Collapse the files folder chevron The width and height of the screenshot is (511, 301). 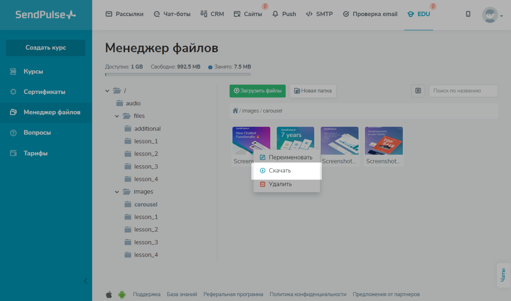[x=117, y=116]
